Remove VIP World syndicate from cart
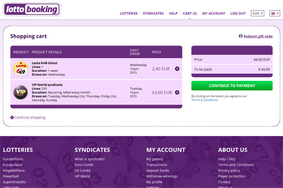 pos(177,92)
